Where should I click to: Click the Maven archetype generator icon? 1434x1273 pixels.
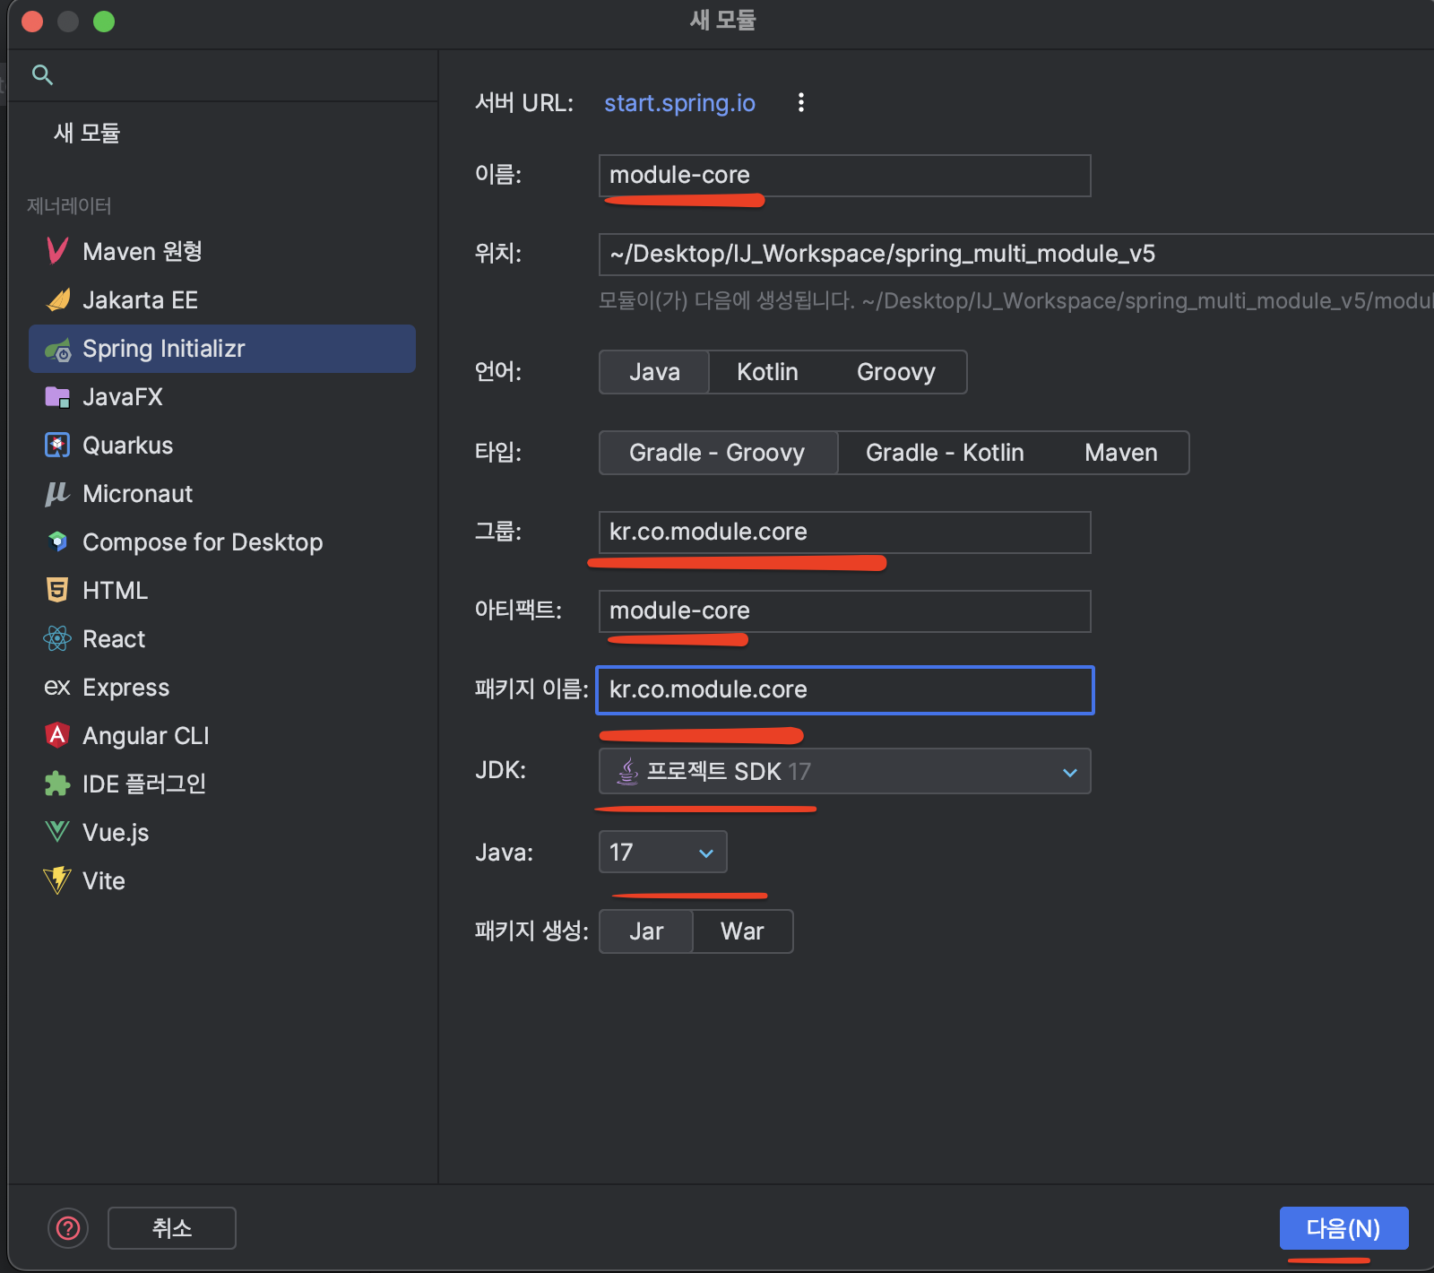[x=57, y=251]
